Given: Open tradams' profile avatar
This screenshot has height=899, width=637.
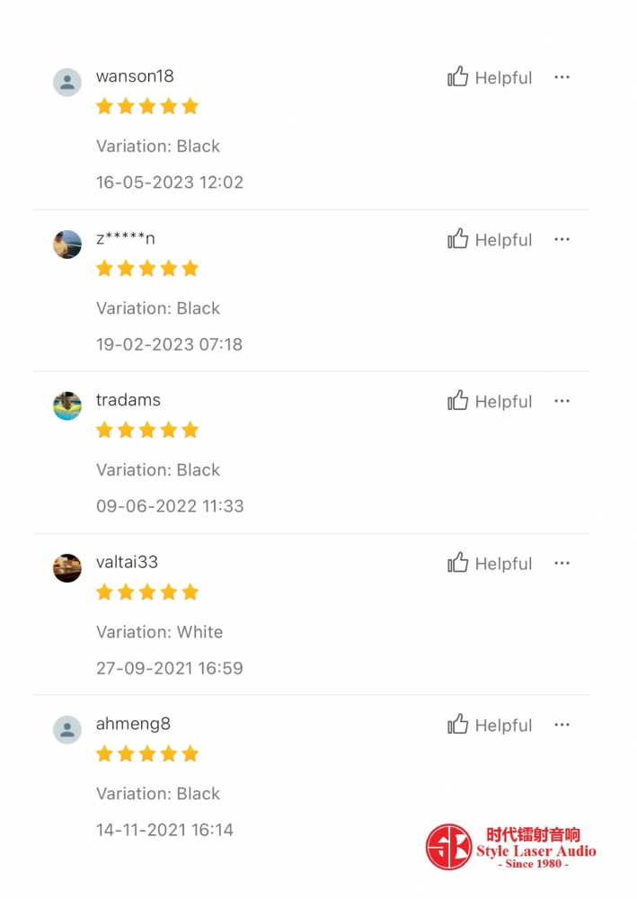Looking at the screenshot, I should pyautogui.click(x=67, y=406).
